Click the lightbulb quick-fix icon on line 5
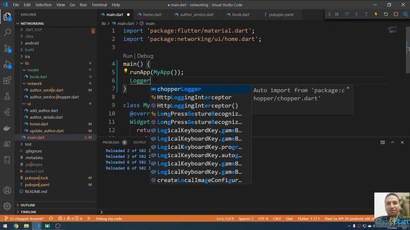 126,70
